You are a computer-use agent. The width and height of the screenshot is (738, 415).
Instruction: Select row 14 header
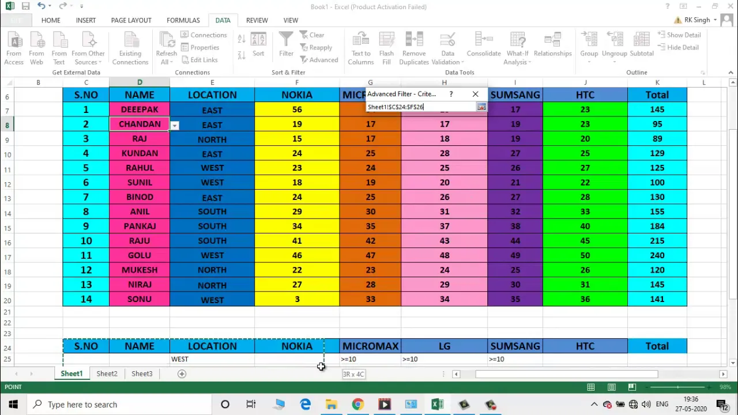point(7,213)
